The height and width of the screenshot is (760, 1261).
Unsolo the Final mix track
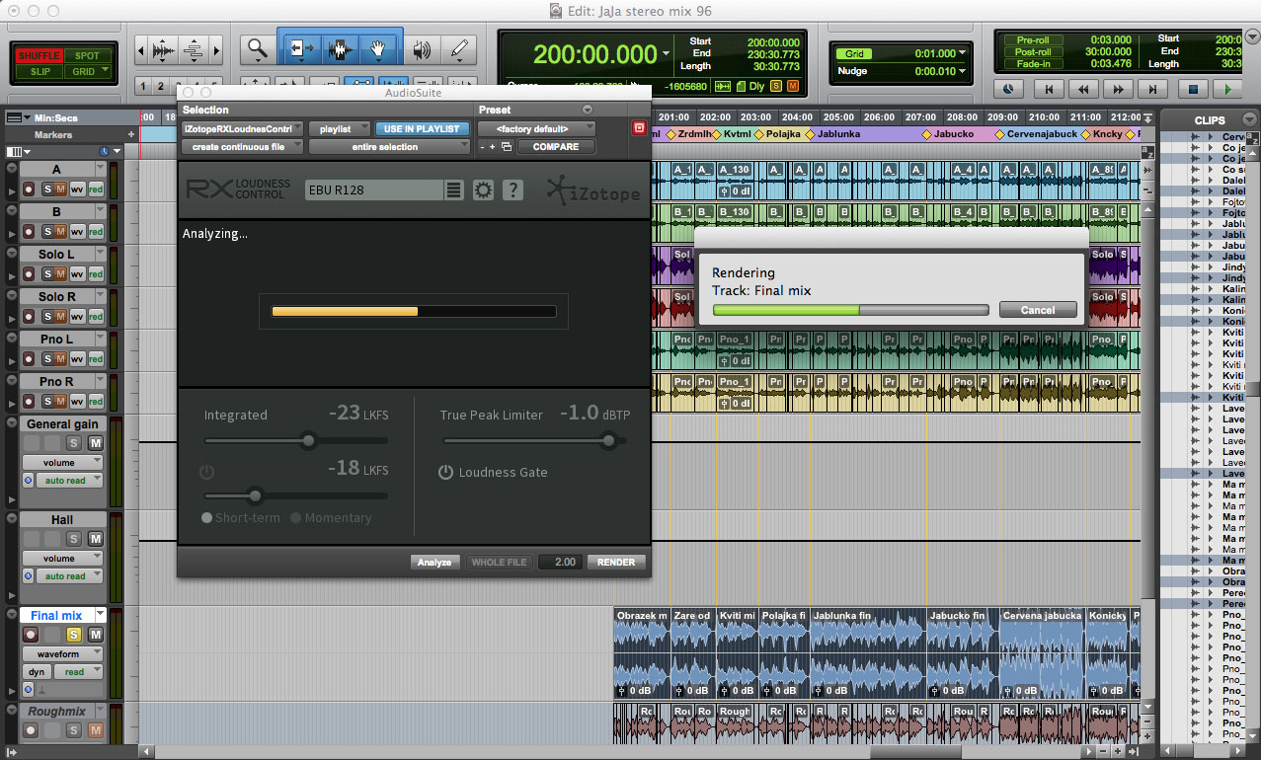[x=73, y=635]
